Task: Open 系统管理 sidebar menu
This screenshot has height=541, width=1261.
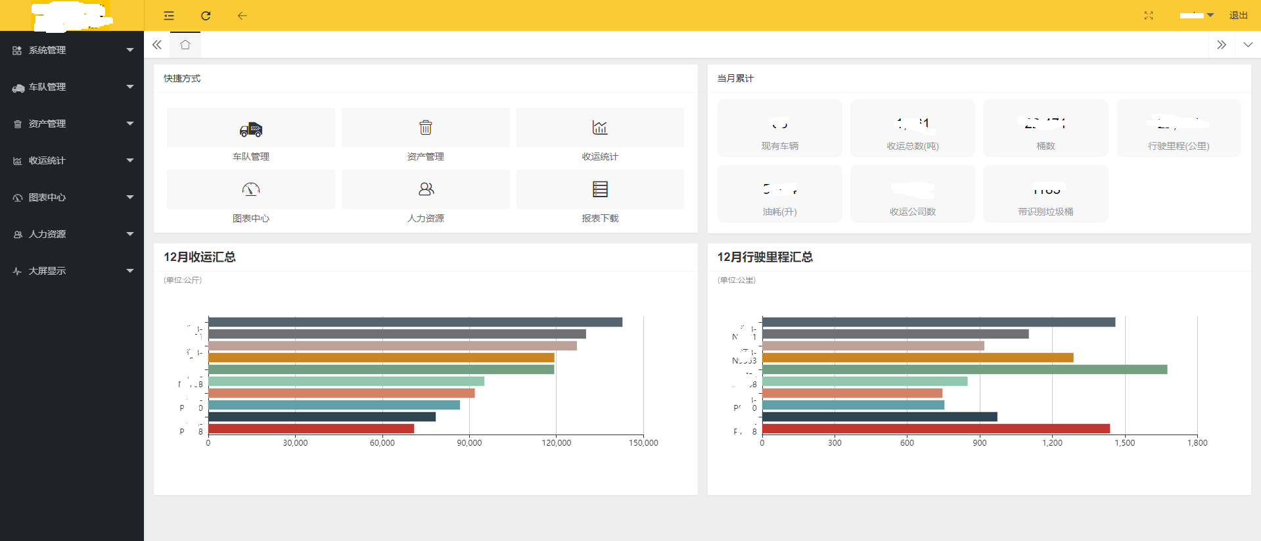Action: pos(72,50)
